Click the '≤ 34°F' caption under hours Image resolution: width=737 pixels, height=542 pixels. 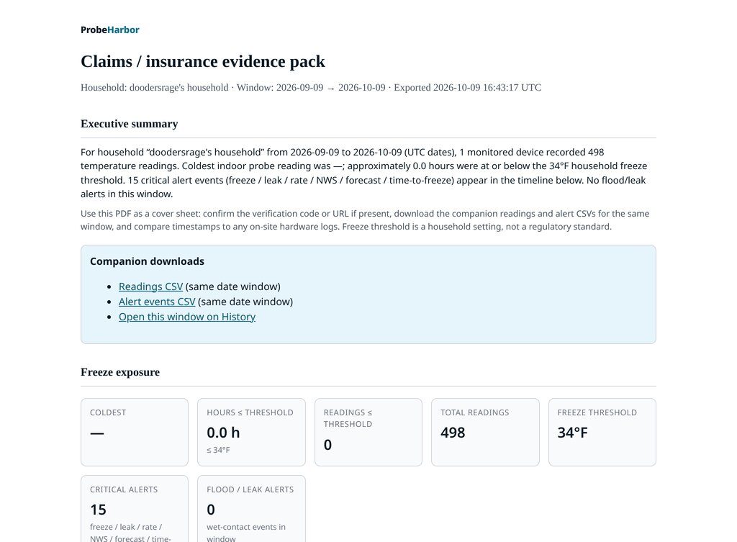[x=218, y=450]
